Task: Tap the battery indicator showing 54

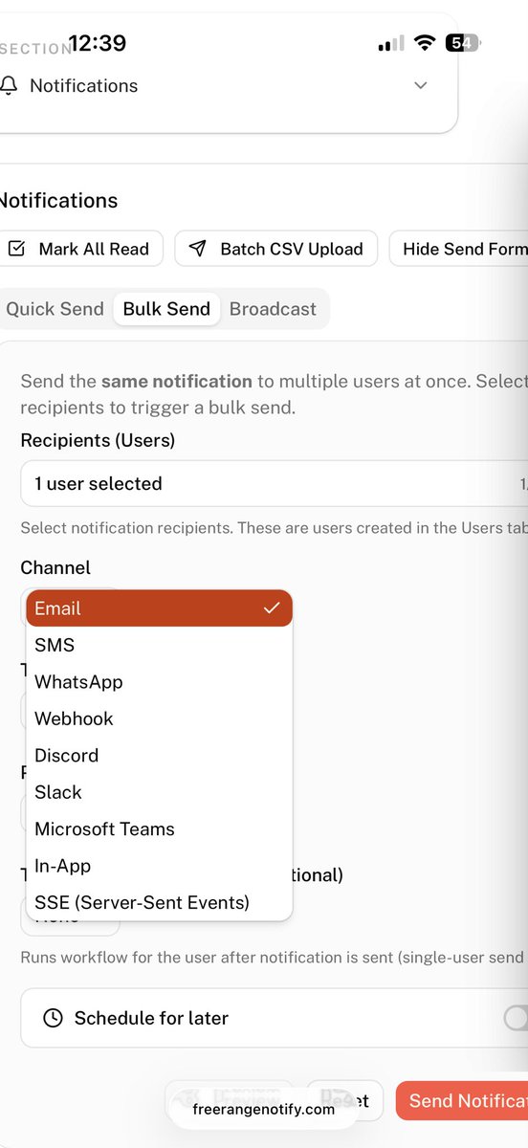Action: (x=464, y=43)
